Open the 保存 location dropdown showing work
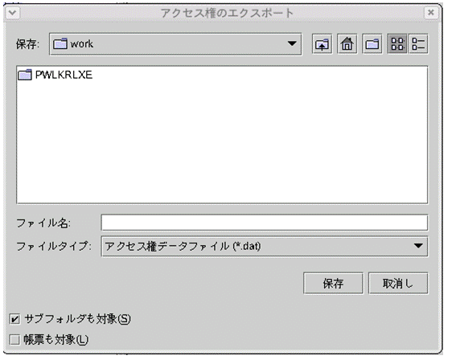The image size is (456, 364). pyautogui.click(x=175, y=44)
